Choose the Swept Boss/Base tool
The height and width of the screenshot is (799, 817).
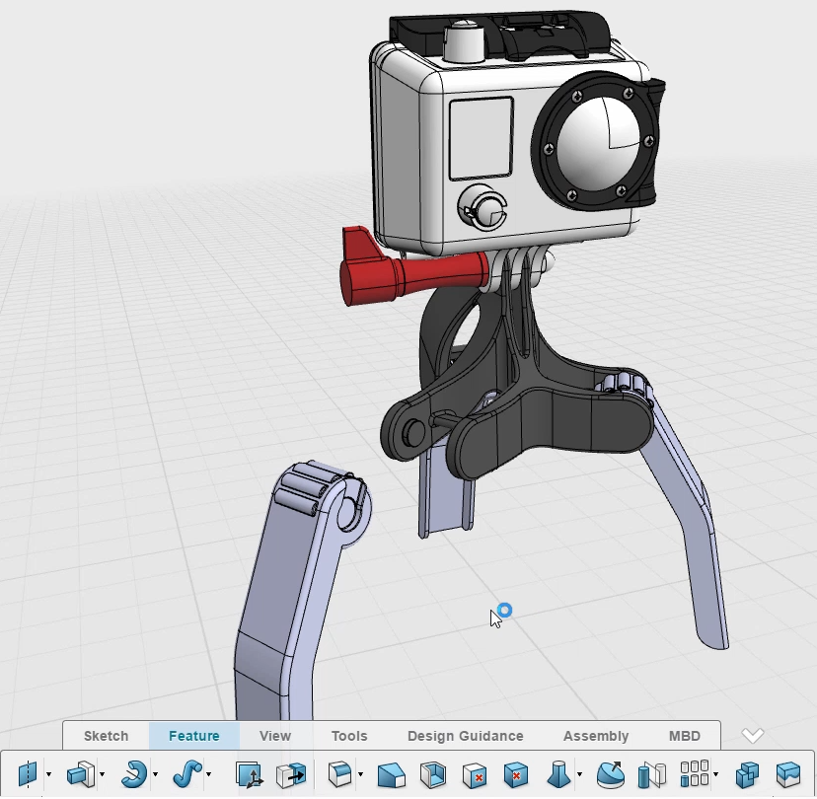pos(187,774)
